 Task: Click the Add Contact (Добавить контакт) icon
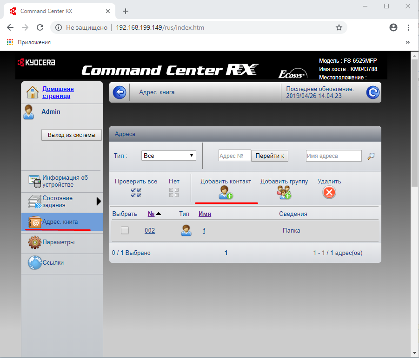point(226,192)
